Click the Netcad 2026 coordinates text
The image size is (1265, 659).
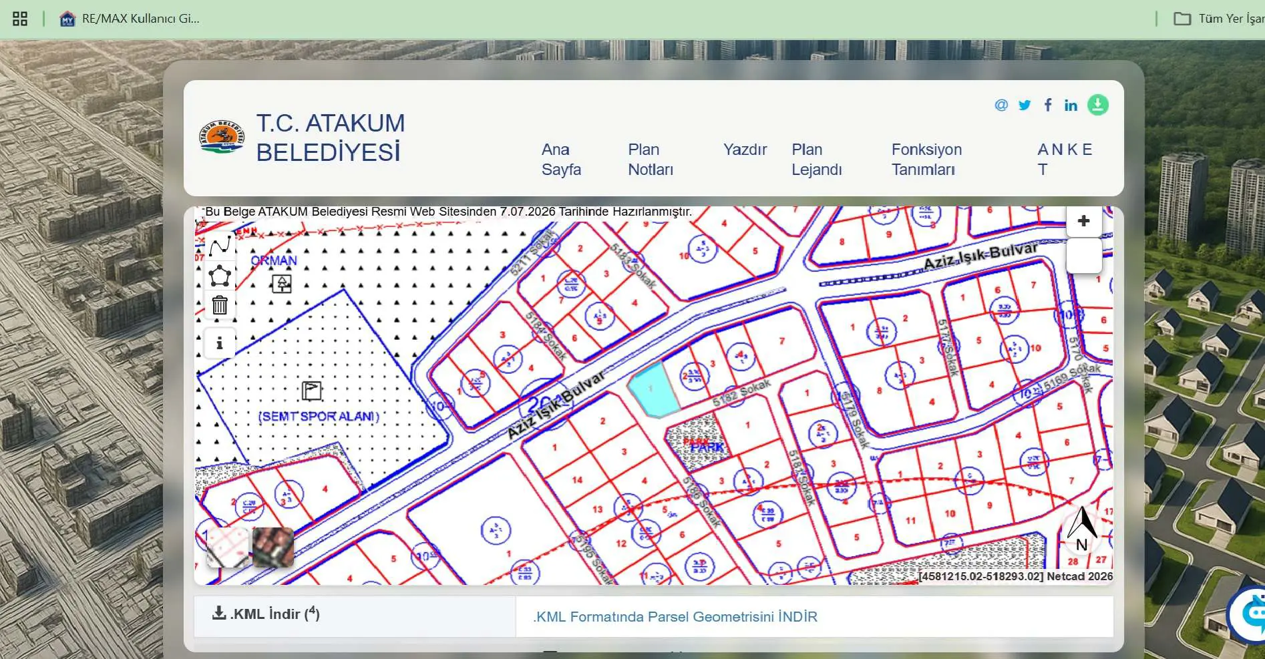1015,576
